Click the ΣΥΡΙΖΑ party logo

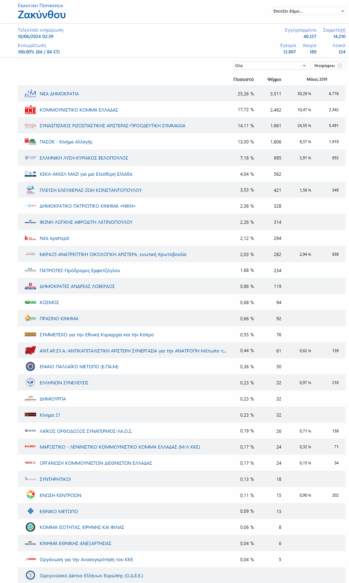point(30,126)
